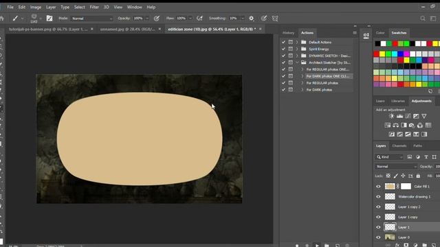The image size is (440, 247).
Task: Add a Levels adjustment
Action: [x=399, y=116]
